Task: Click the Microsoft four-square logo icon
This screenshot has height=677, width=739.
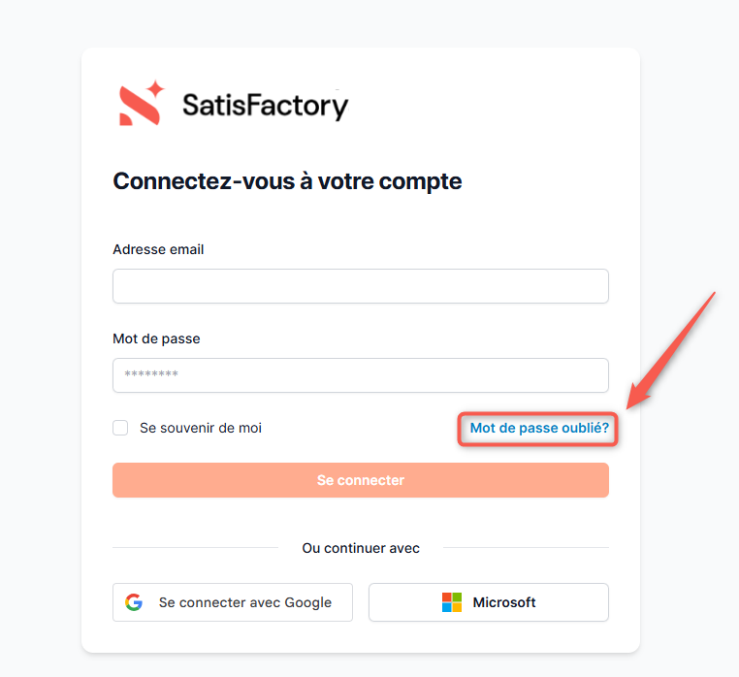Action: [452, 602]
